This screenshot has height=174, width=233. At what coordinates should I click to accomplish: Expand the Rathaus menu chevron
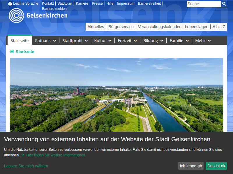point(54,41)
